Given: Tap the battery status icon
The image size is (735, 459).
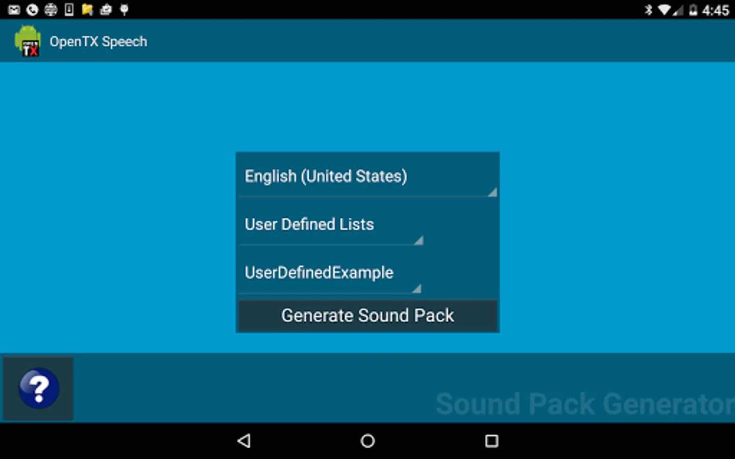Looking at the screenshot, I should [693, 10].
